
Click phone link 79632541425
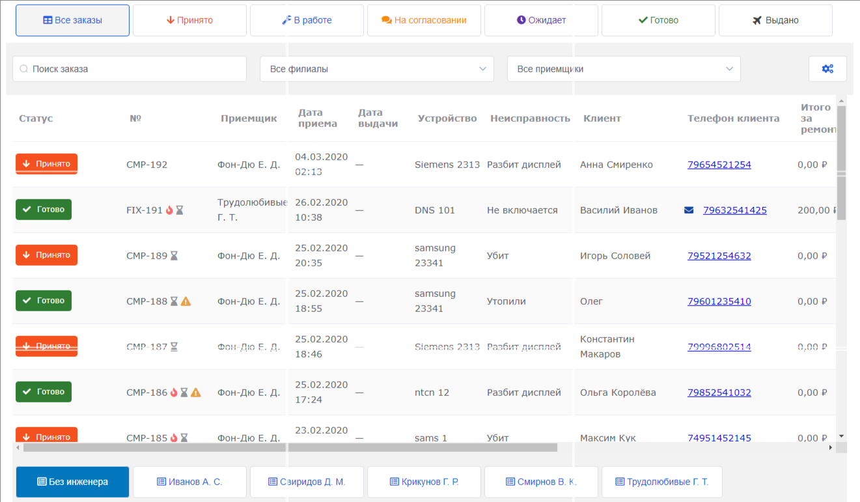tap(735, 210)
